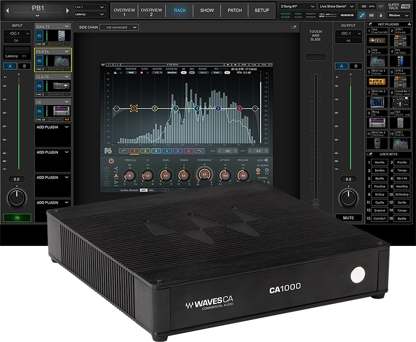The image size is (416, 342).
Task: Toggle CLA-76 plugin IN button
Action: (x=39, y=85)
